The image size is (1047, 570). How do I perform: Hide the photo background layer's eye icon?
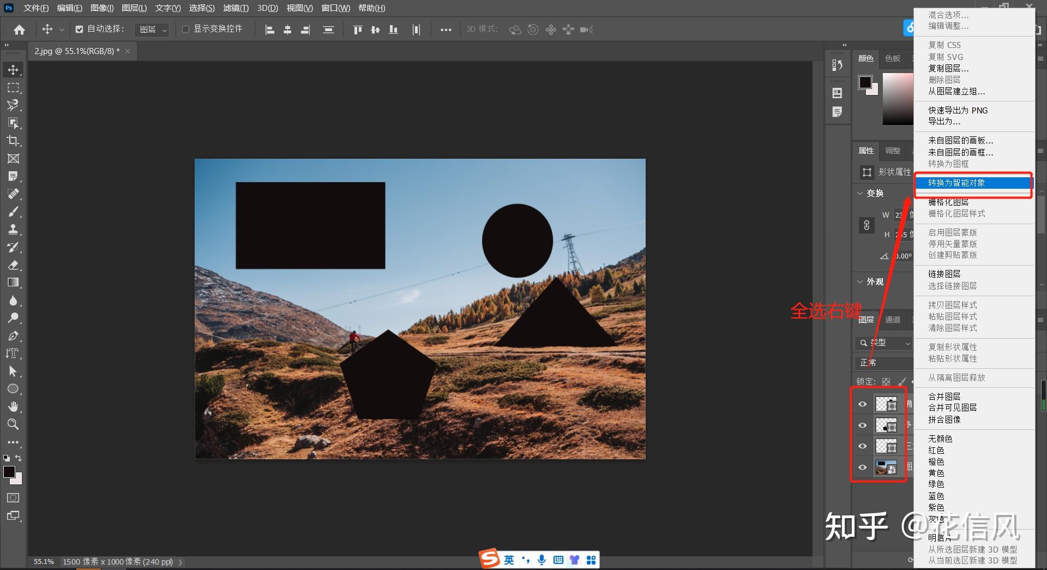pos(863,467)
